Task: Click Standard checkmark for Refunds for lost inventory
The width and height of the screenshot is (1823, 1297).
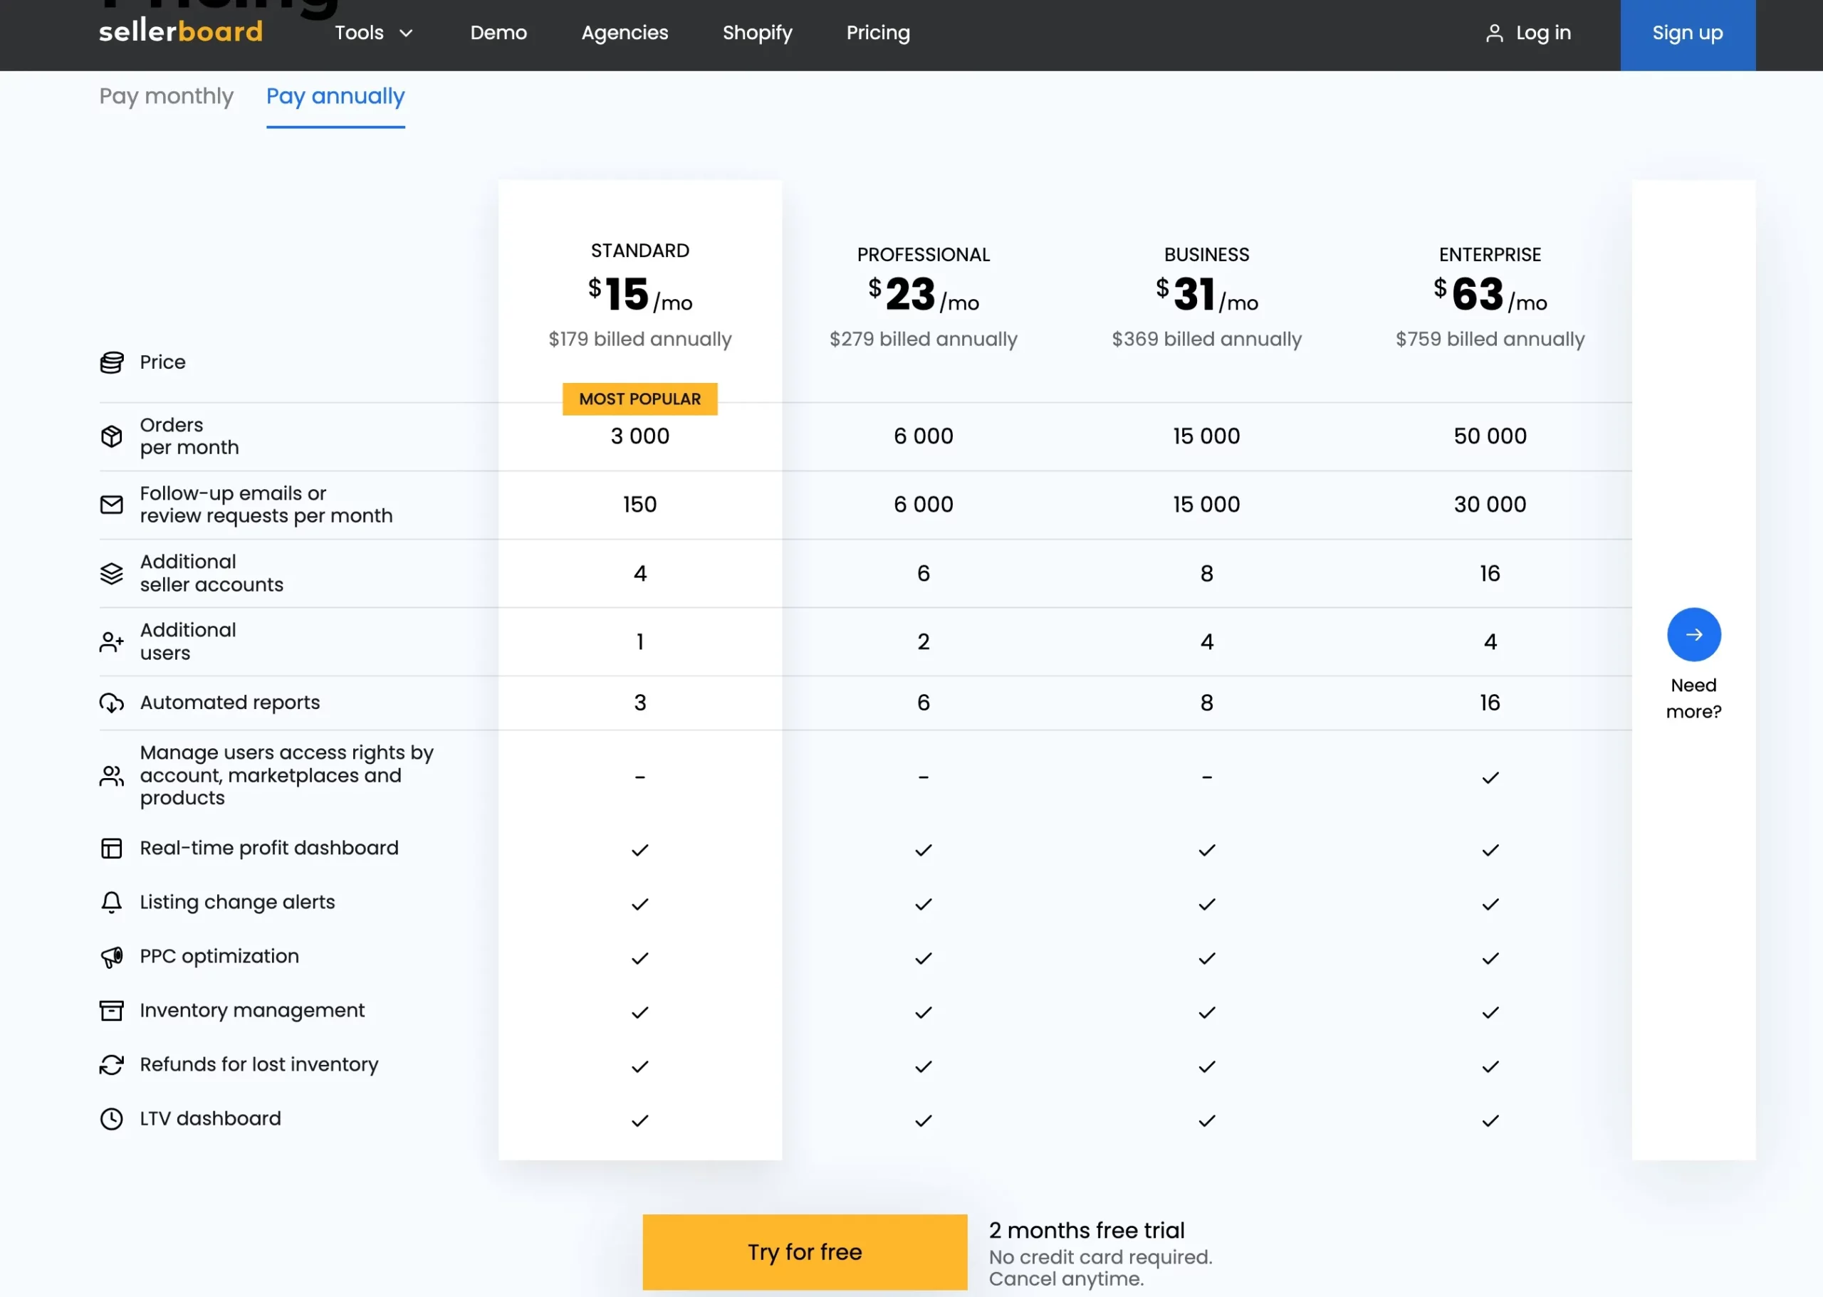Action: click(x=640, y=1067)
